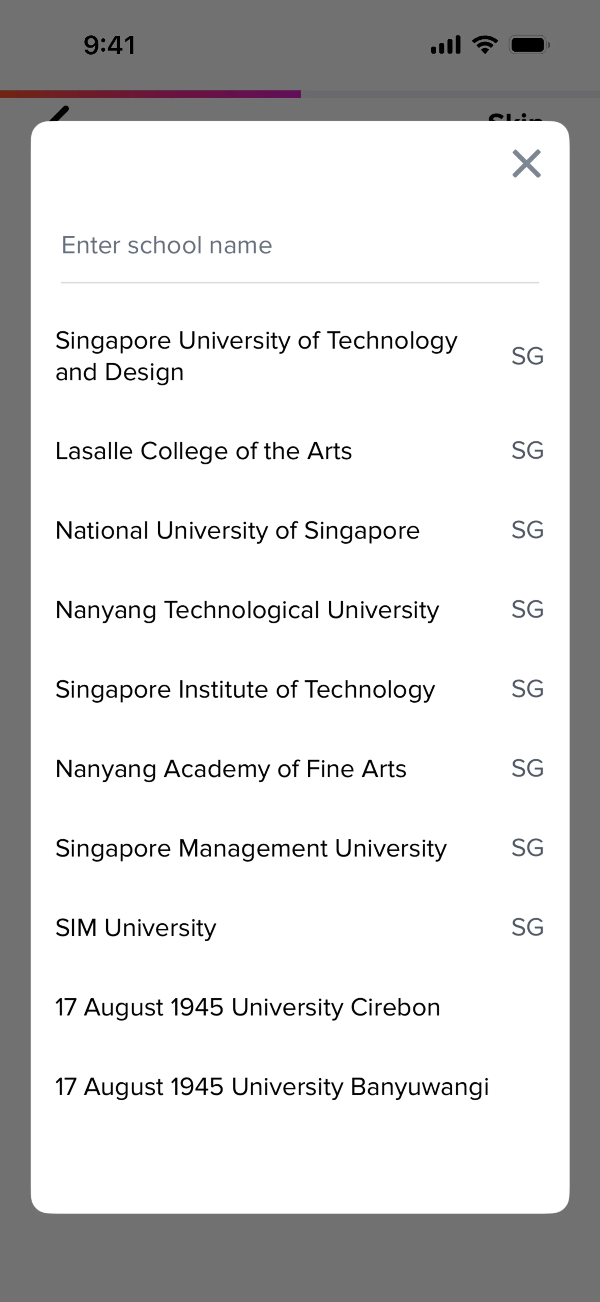Close the school selection dialog
The height and width of the screenshot is (1302, 600).
526,163
